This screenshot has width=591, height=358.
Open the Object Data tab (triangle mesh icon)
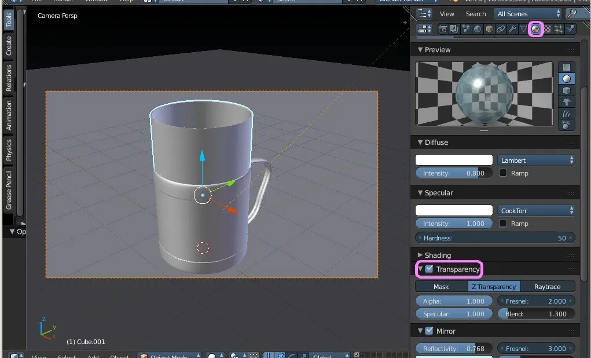523,29
